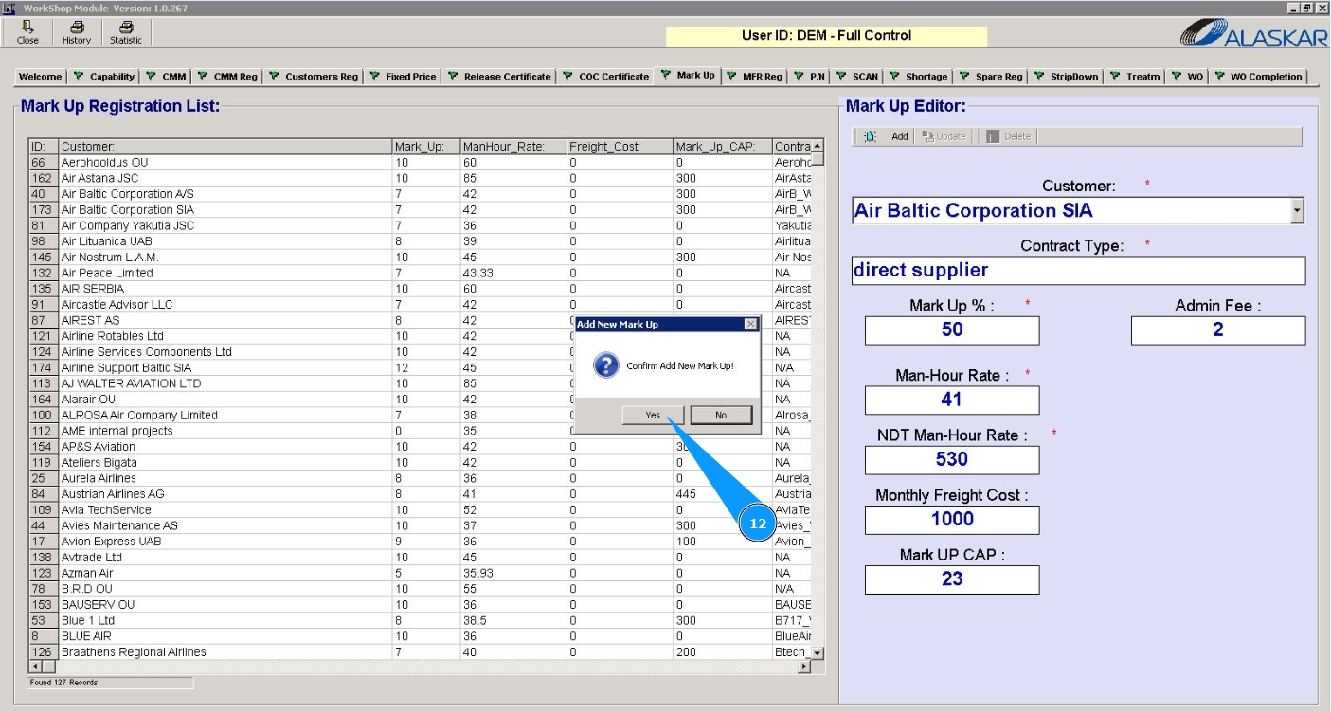The height and width of the screenshot is (711, 1331).
Task: Open the COC Certificate tab
Action: 605,77
